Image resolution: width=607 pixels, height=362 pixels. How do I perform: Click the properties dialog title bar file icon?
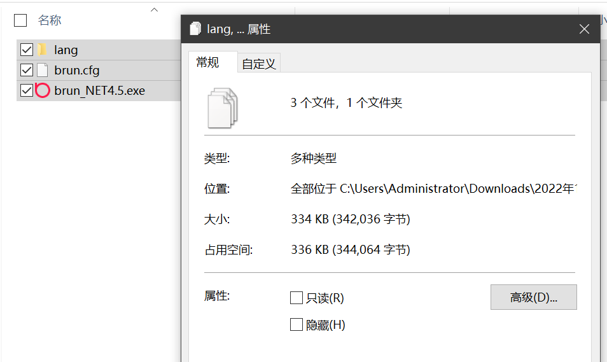pos(196,29)
